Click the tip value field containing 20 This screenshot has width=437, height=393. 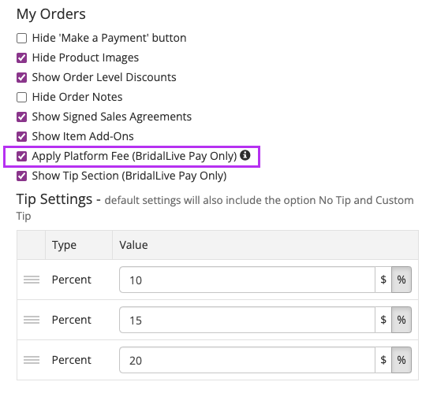click(x=247, y=360)
